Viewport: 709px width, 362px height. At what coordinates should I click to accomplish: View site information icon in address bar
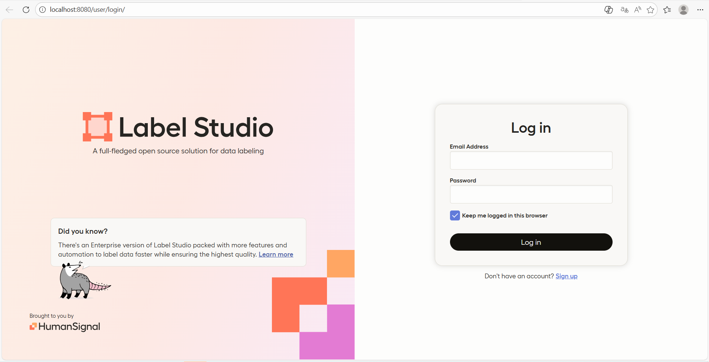tap(42, 10)
